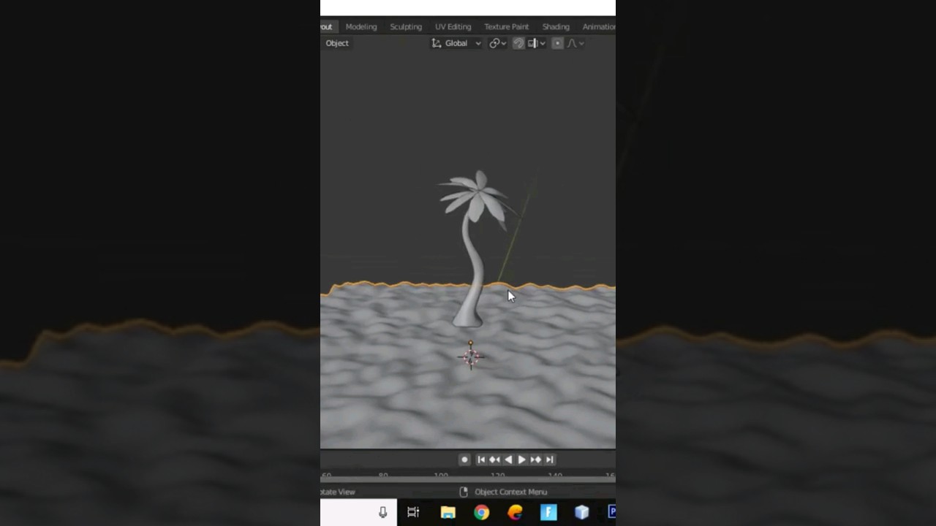Jump to the next keyframe
Screen dimensions: 936x526
pyautogui.click(x=535, y=460)
